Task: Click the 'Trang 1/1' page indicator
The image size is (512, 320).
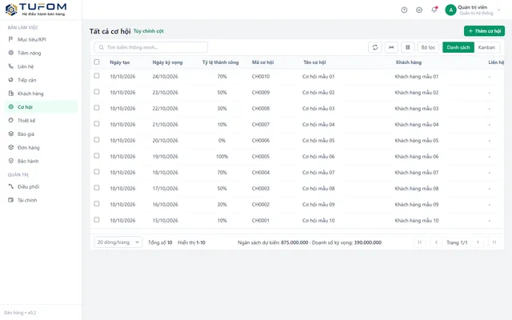Action: click(x=457, y=242)
